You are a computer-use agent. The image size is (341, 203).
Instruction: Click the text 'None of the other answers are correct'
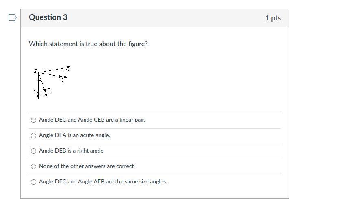pyautogui.click(x=86, y=166)
